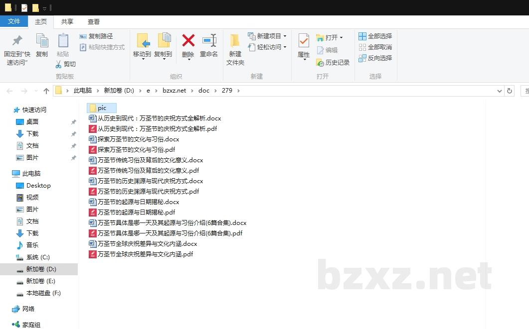Click the Rename (重命名) ribbon icon
Image resolution: width=529 pixels, height=329 pixels.
pyautogui.click(x=209, y=41)
